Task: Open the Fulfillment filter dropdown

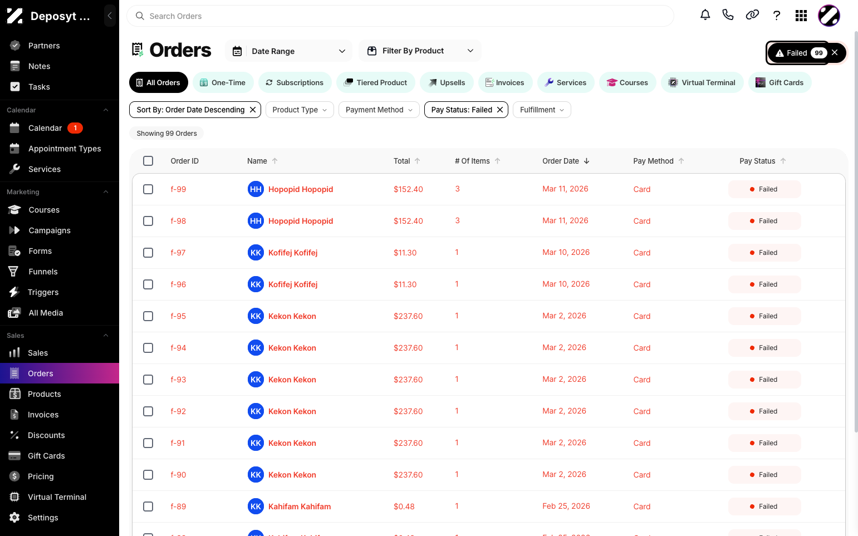Action: [x=542, y=110]
